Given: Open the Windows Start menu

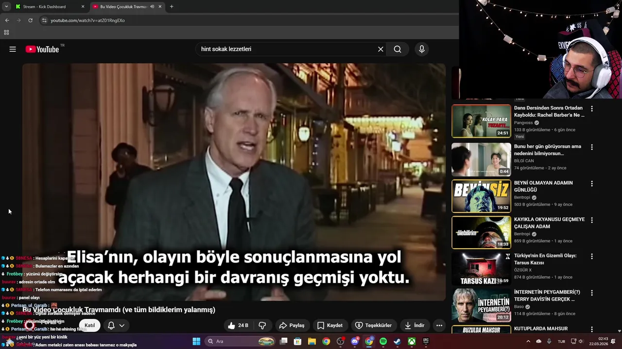Looking at the screenshot, I should [196, 341].
